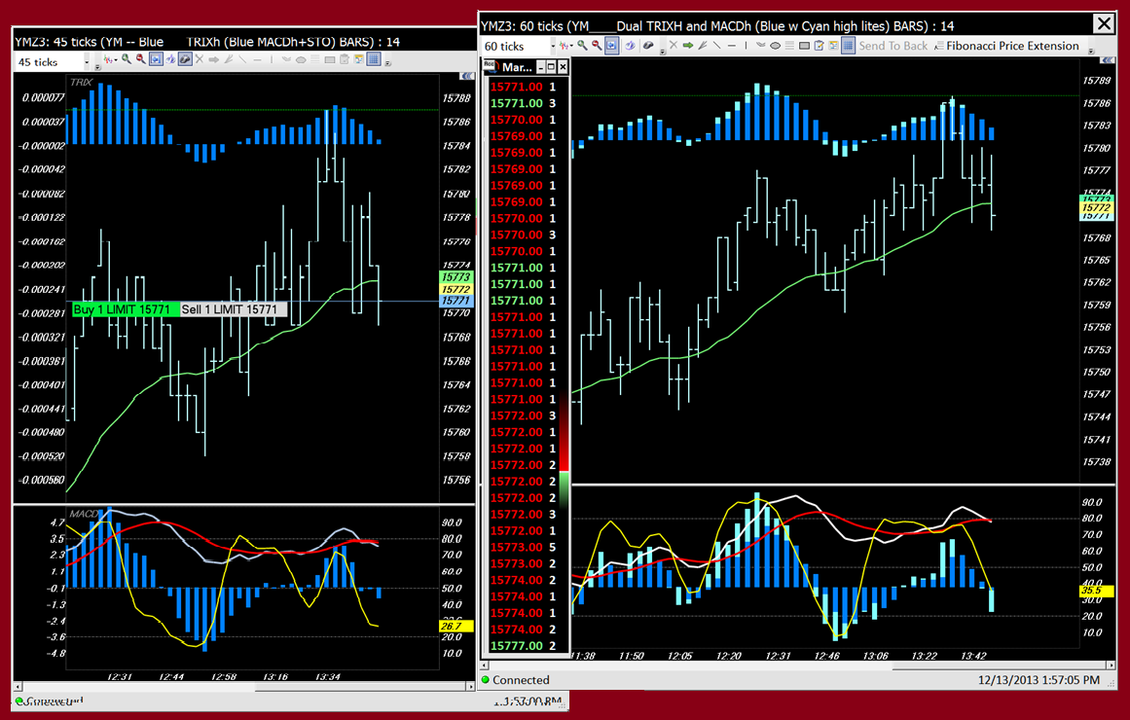This screenshot has height=720, width=1130.
Task: Click the green arrow marker tool on the right toolbar
Action: pos(688,46)
